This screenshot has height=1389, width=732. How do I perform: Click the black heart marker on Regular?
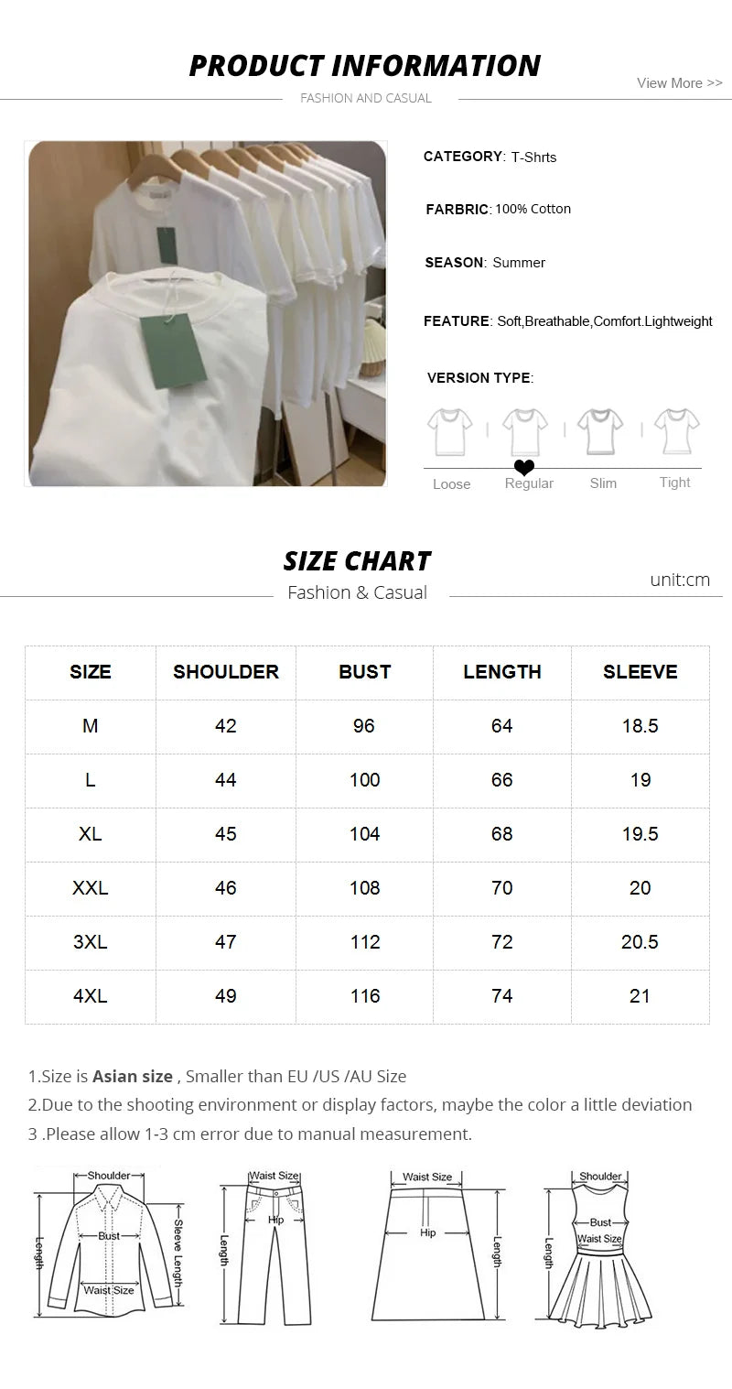click(524, 469)
